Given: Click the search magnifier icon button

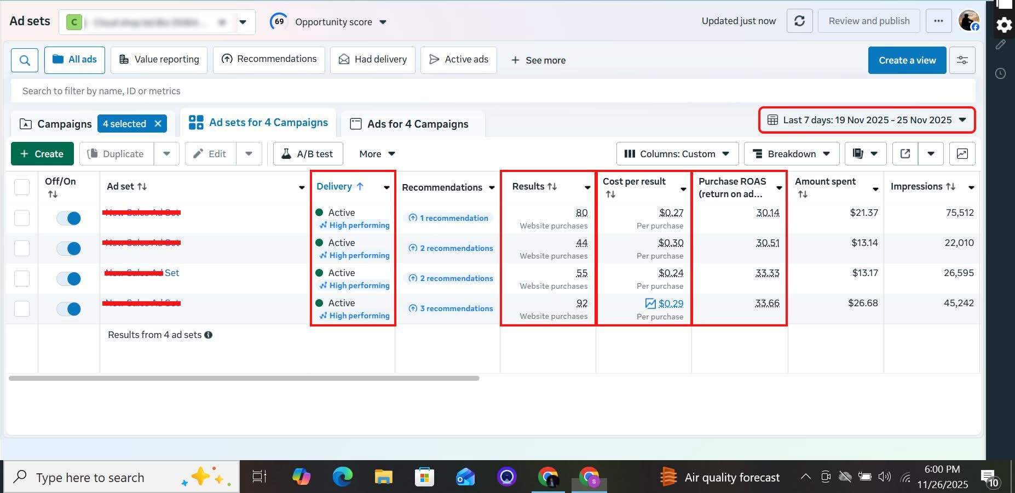Looking at the screenshot, I should click(25, 60).
